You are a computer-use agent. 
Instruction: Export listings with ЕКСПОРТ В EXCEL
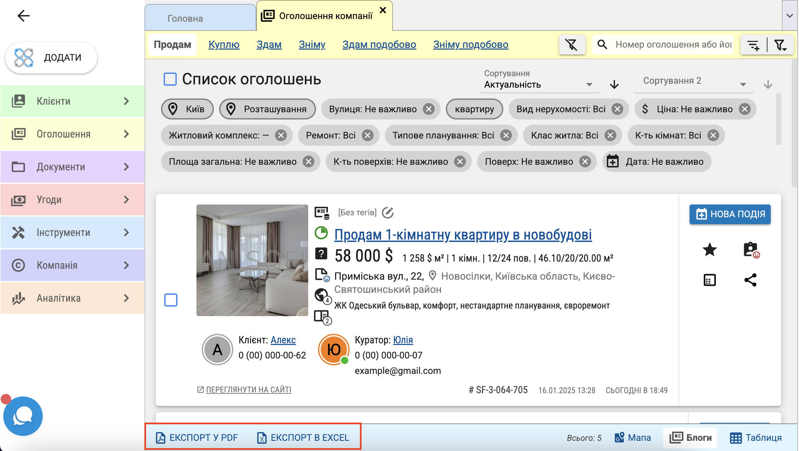303,438
